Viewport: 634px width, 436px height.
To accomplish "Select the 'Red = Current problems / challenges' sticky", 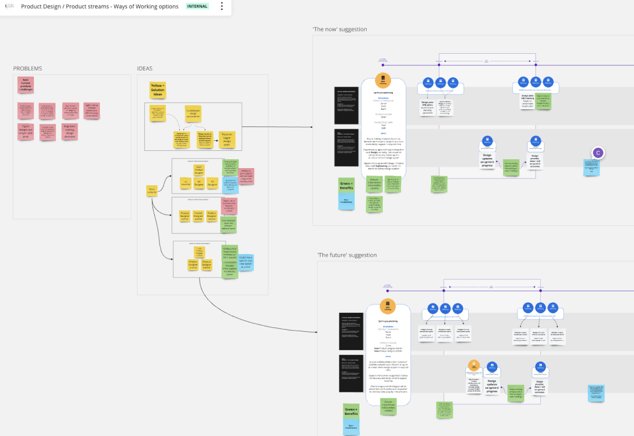I will click(26, 85).
